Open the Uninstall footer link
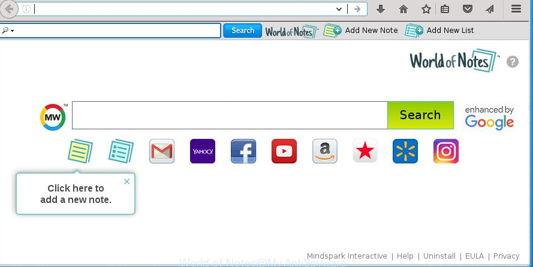Screen dimensions: 533x267 (x=439, y=256)
